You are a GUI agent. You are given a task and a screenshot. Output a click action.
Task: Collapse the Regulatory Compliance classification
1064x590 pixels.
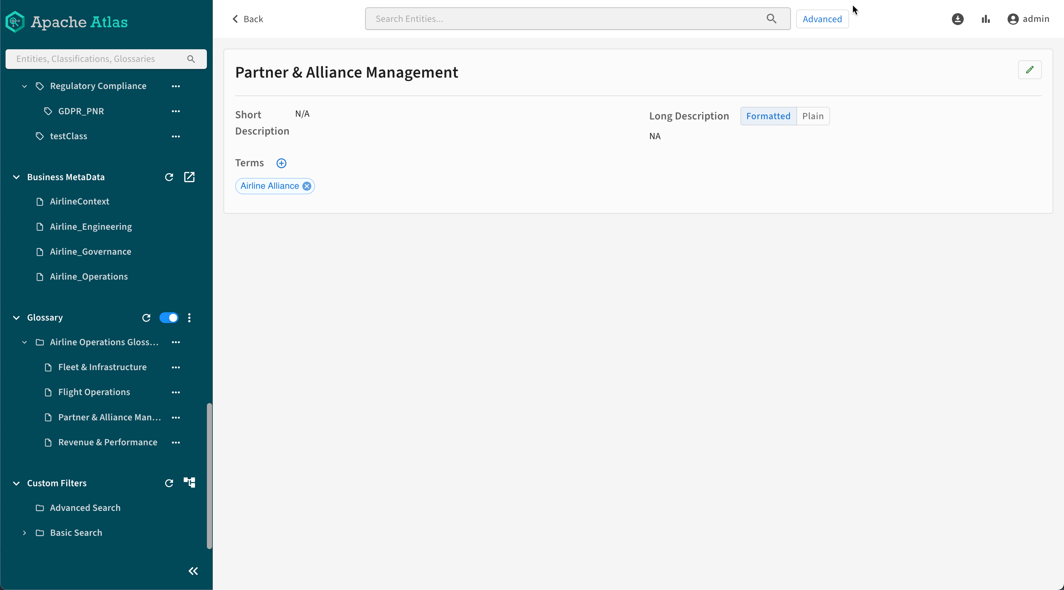pos(24,86)
